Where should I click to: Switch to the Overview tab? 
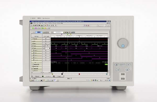[x=36, y=76]
